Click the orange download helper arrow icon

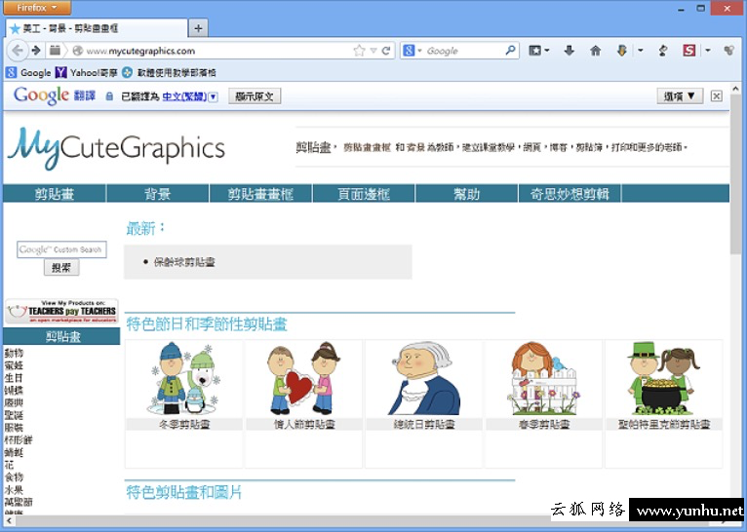click(x=622, y=51)
